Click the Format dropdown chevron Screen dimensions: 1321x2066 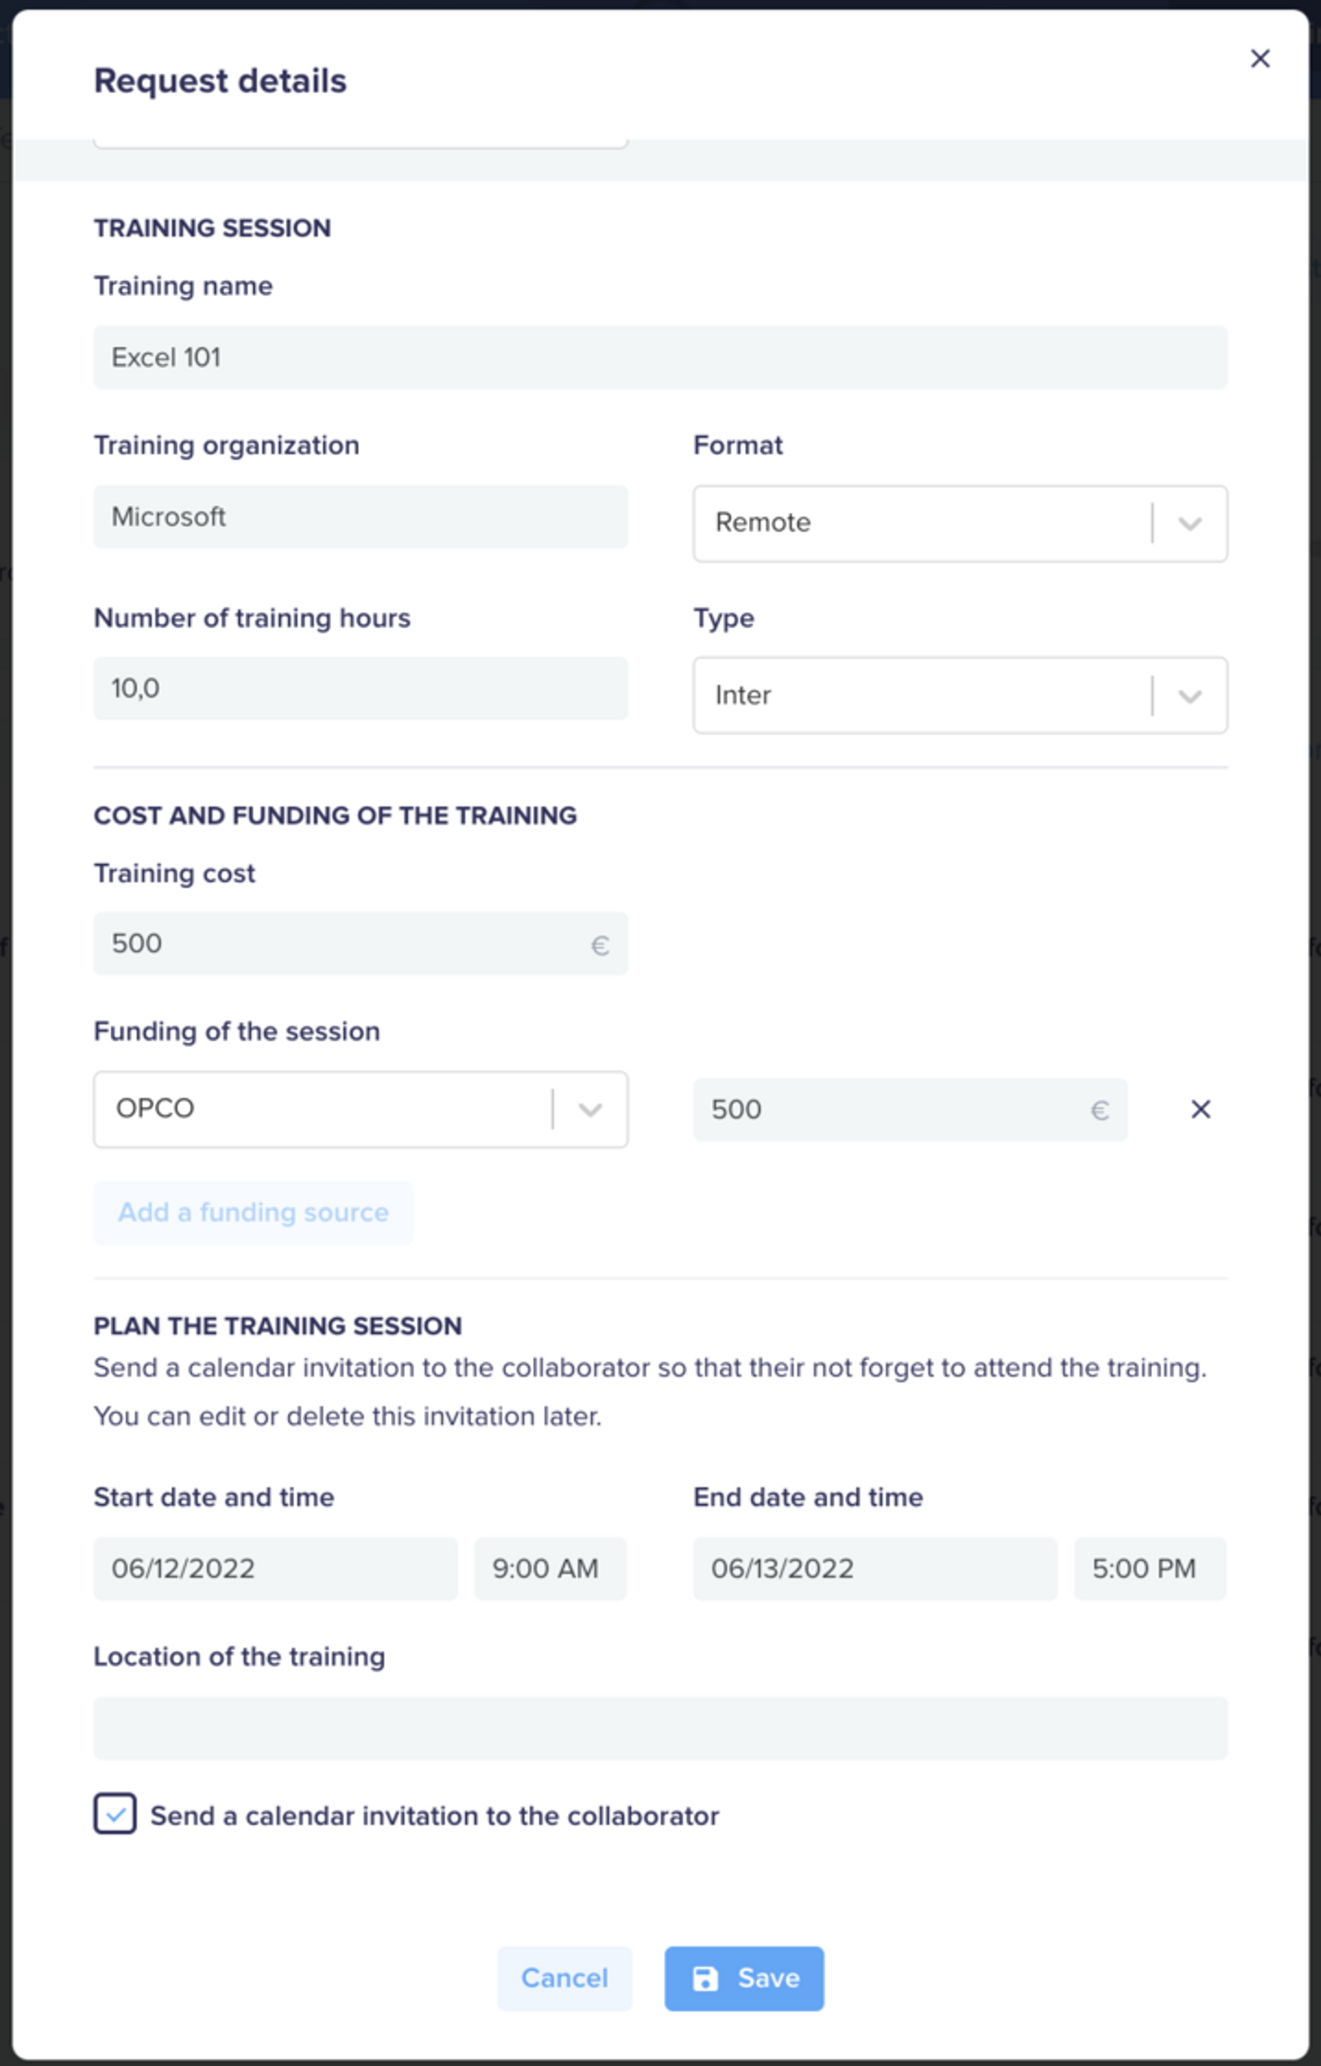point(1190,523)
